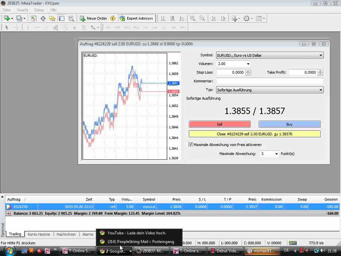Click the Neue Order button
This screenshot has width=341, height=256.
(x=93, y=18)
